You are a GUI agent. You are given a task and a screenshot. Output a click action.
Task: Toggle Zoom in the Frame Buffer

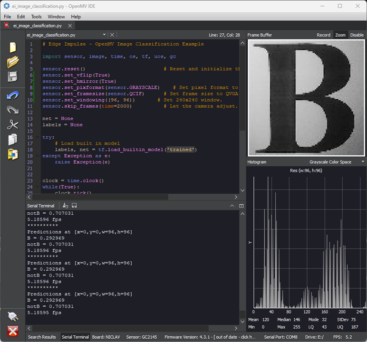tap(340, 35)
